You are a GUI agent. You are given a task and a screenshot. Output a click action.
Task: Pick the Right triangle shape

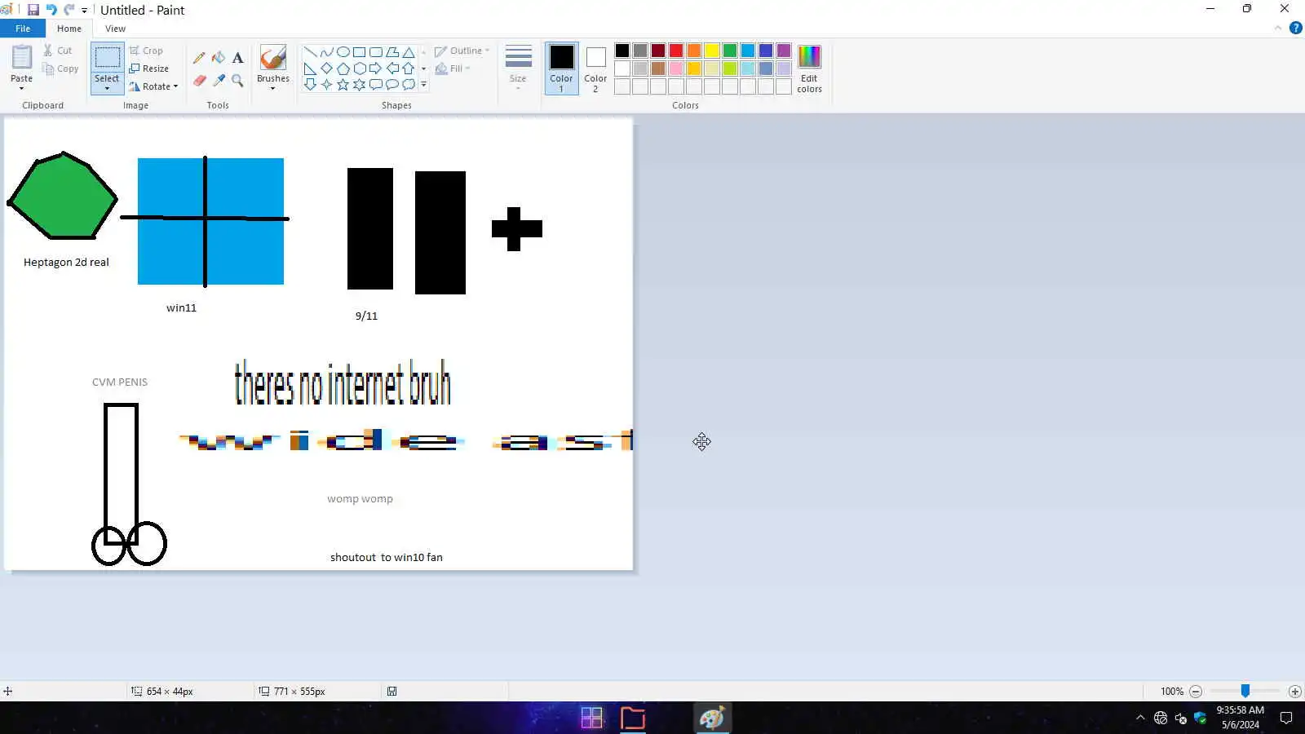(x=310, y=69)
